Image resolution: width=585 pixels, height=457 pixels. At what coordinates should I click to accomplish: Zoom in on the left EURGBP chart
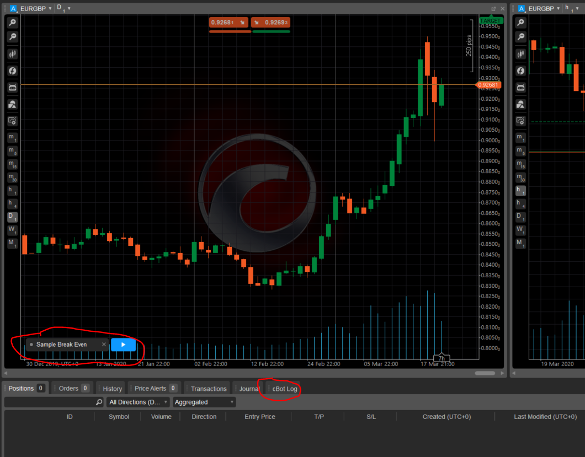12,23
